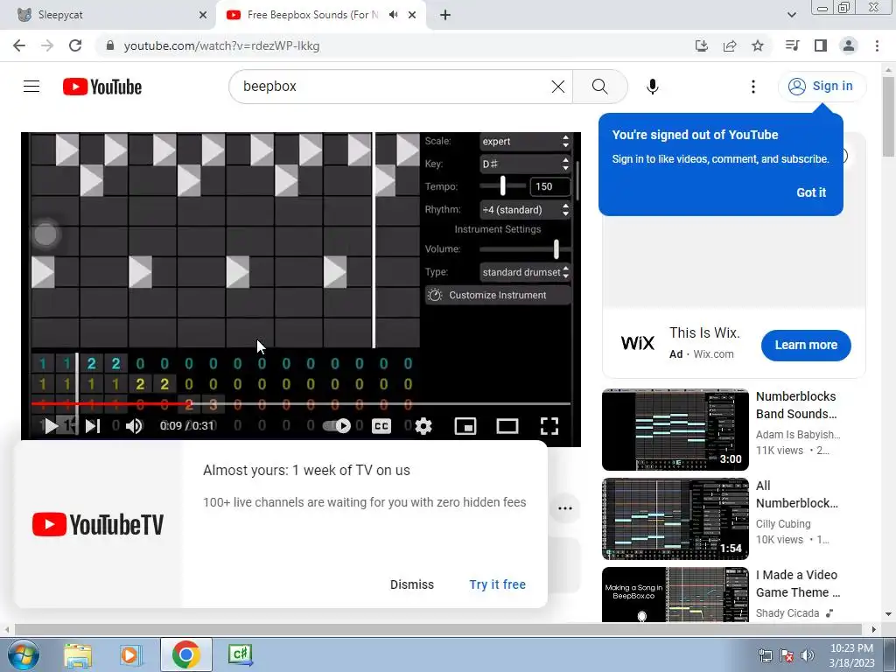This screenshot has width=896, height=672.
Task: Open the C# application in the taskbar
Action: pyautogui.click(x=240, y=654)
